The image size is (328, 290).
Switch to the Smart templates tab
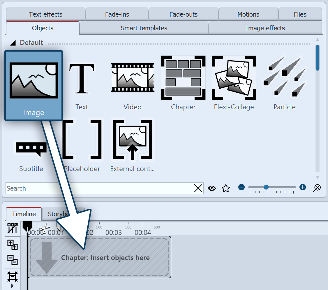click(144, 28)
